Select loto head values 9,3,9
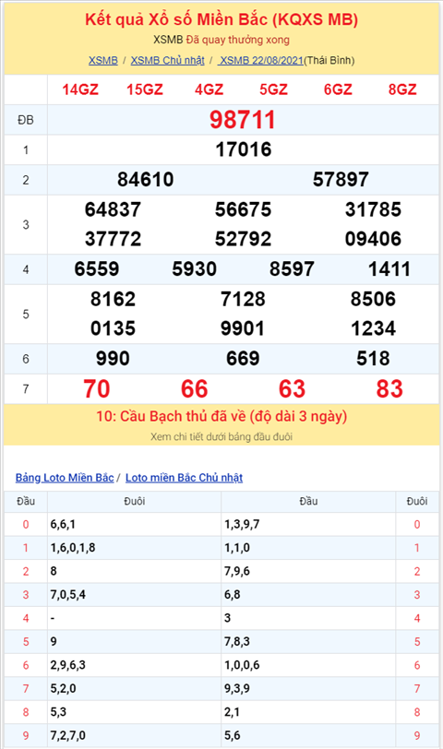The height and width of the screenshot is (749, 443). (237, 688)
